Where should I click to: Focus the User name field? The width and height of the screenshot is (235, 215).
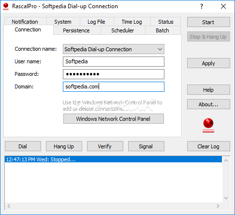[x=114, y=61]
